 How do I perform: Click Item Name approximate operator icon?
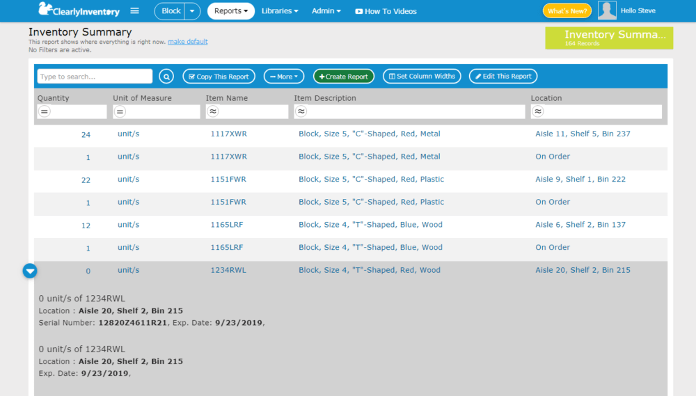213,111
